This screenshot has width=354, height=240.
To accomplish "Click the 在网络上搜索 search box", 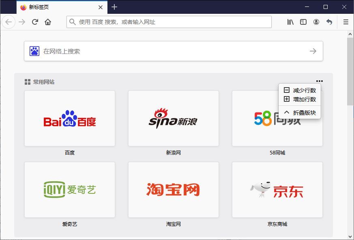I will click(x=170, y=51).
